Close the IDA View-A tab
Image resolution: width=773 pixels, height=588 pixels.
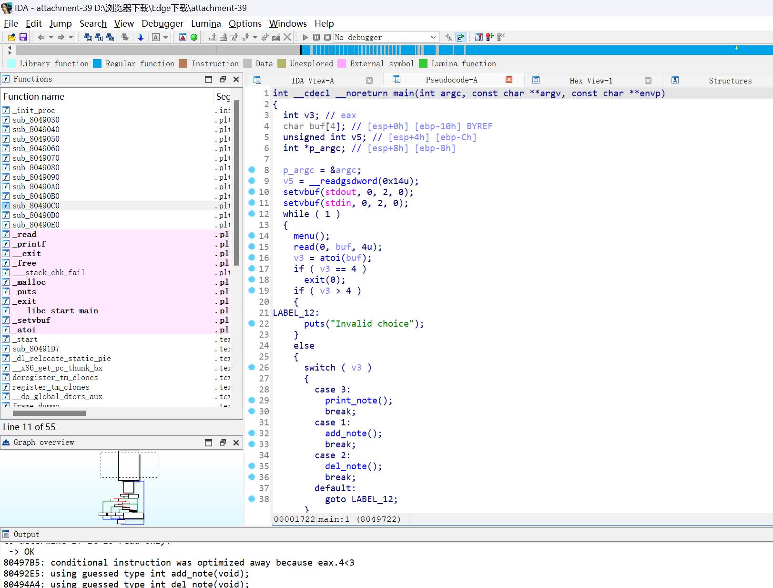pos(369,81)
